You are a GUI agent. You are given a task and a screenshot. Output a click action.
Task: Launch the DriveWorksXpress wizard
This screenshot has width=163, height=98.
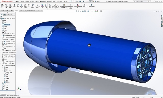point(77,6)
